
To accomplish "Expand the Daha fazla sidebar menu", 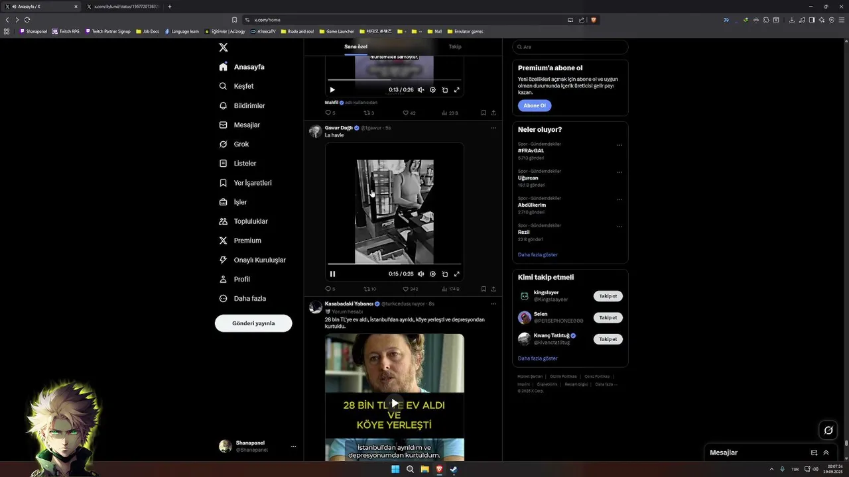I will coord(243,298).
